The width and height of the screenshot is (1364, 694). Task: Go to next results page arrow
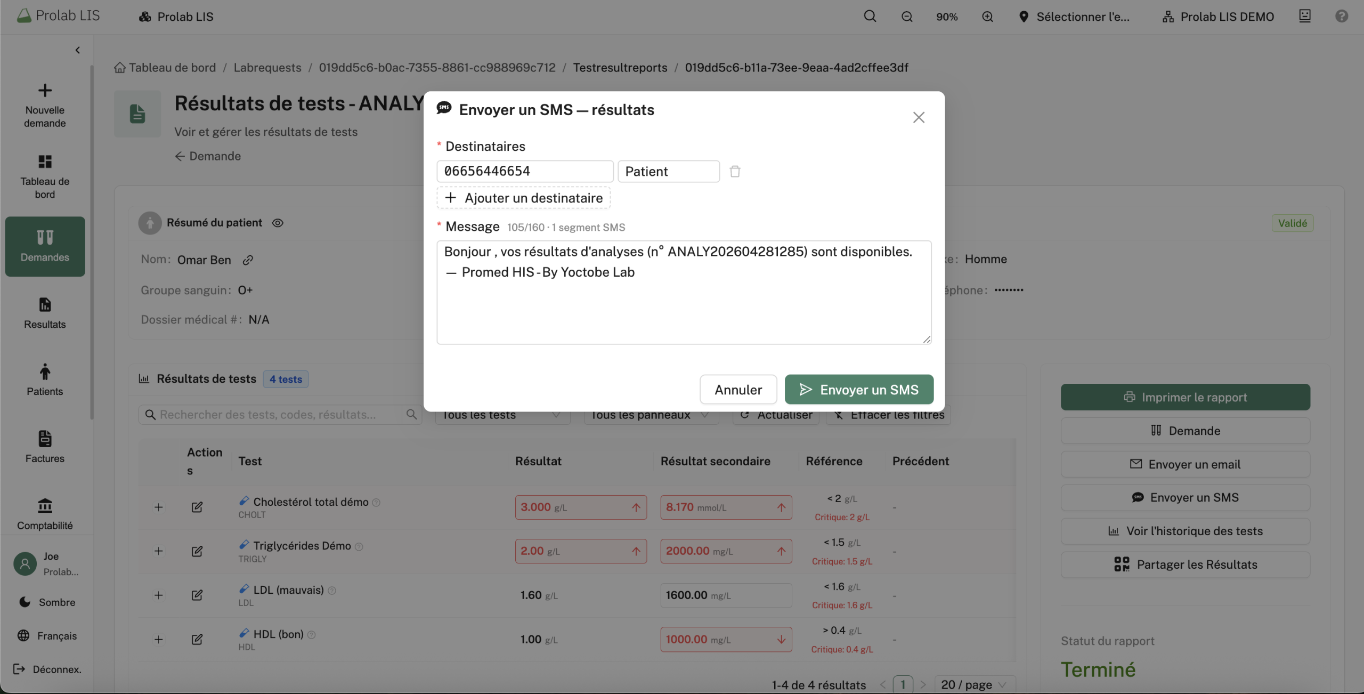coord(923,684)
